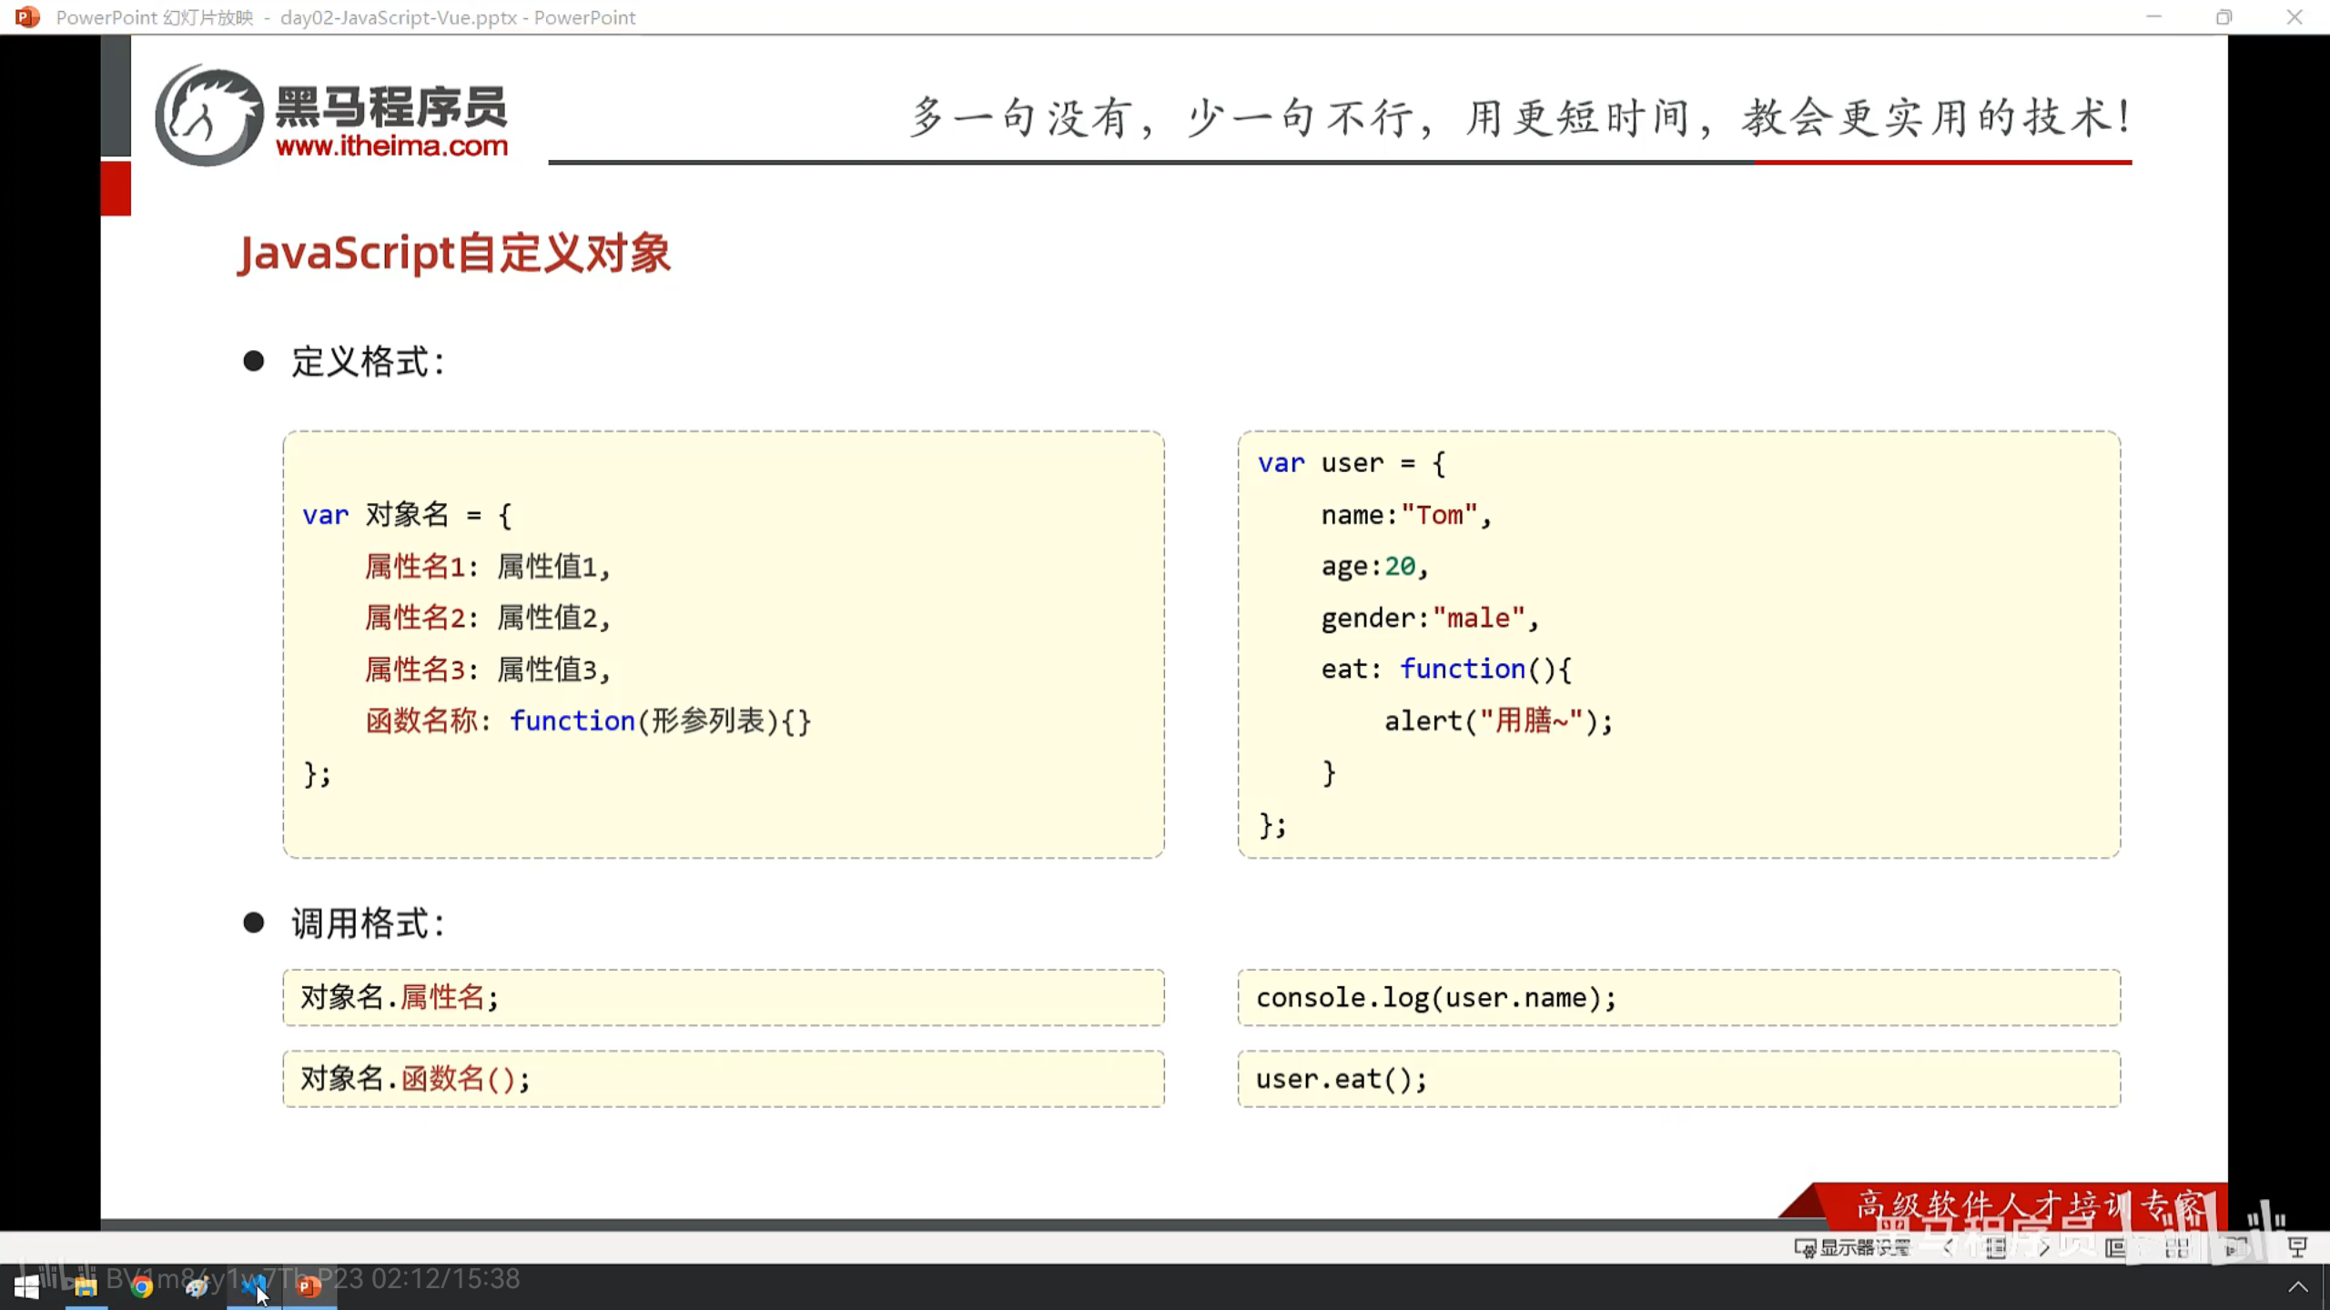2330x1310 pixels.
Task: Click the line 'name:"Tom",'
Action: pyautogui.click(x=1406, y=515)
